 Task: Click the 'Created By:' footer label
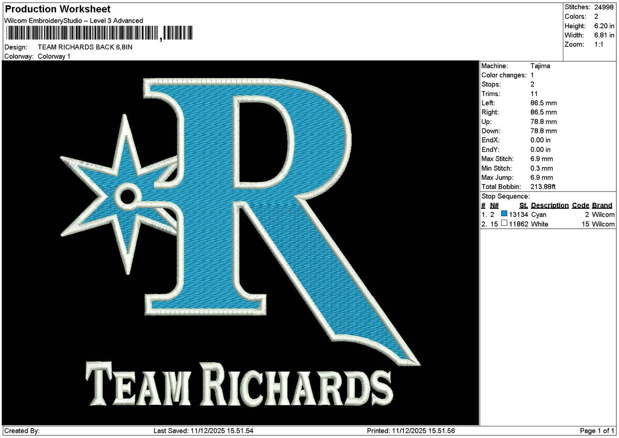[22, 431]
